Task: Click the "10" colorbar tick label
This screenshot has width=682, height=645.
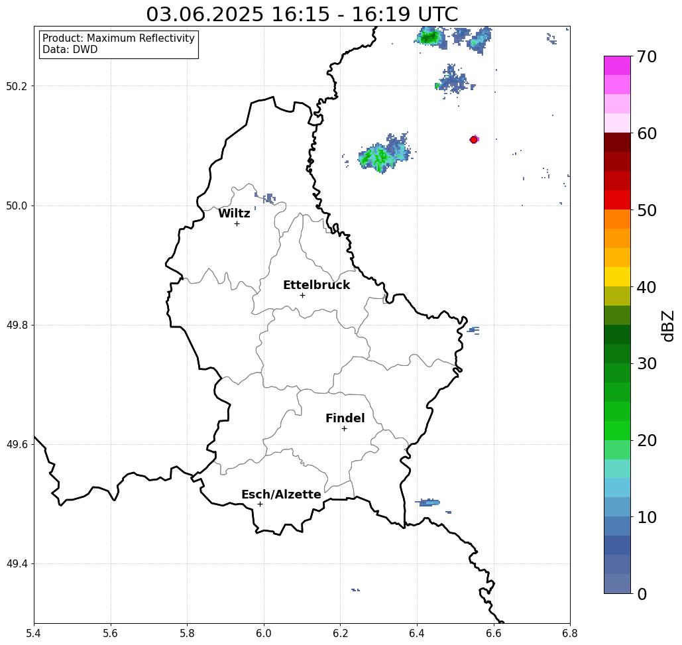Action: click(646, 517)
